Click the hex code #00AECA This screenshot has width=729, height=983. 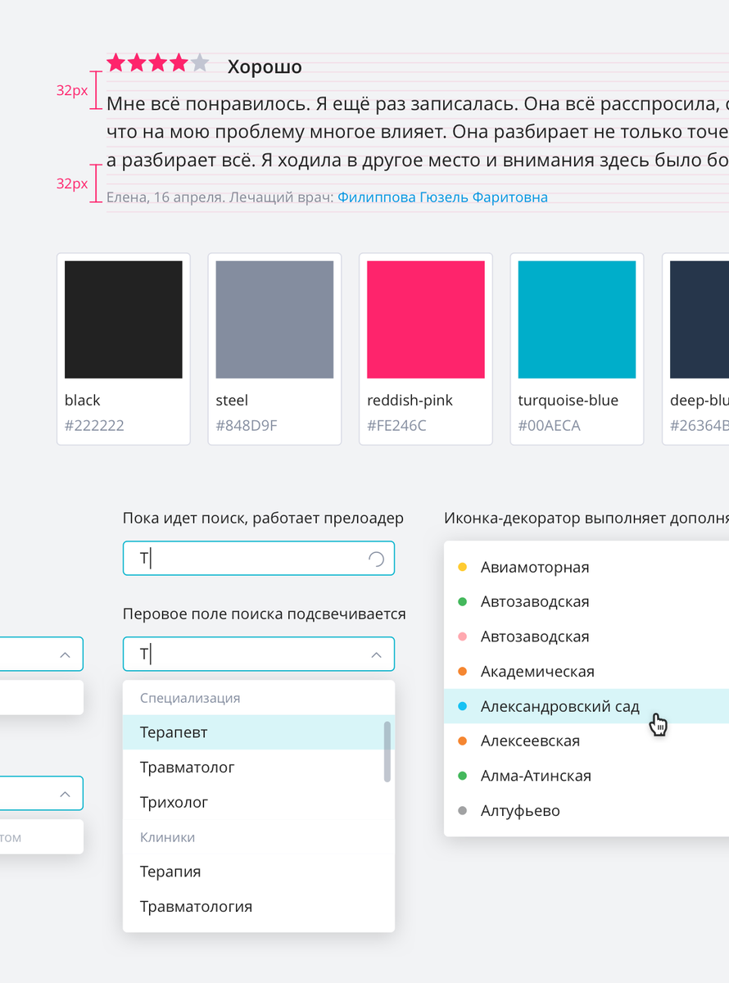point(549,426)
